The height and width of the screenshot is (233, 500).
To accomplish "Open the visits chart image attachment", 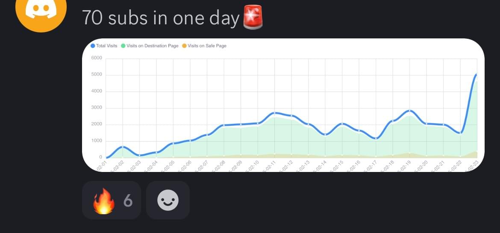I will point(283,105).
